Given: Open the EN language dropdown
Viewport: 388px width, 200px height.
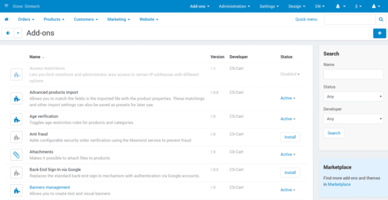Looking at the screenshot, I should (320, 6).
